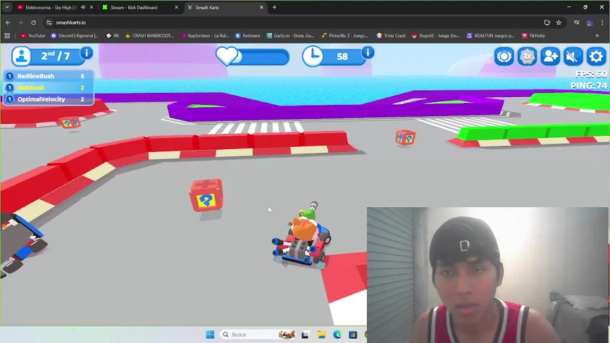Screen dimensions: 610x343
Task: Open the tab search dropdown arrow
Action: (x=7, y=7)
